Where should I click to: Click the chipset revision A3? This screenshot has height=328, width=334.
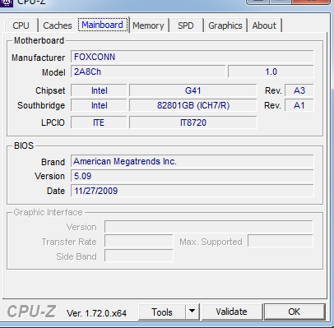click(299, 90)
